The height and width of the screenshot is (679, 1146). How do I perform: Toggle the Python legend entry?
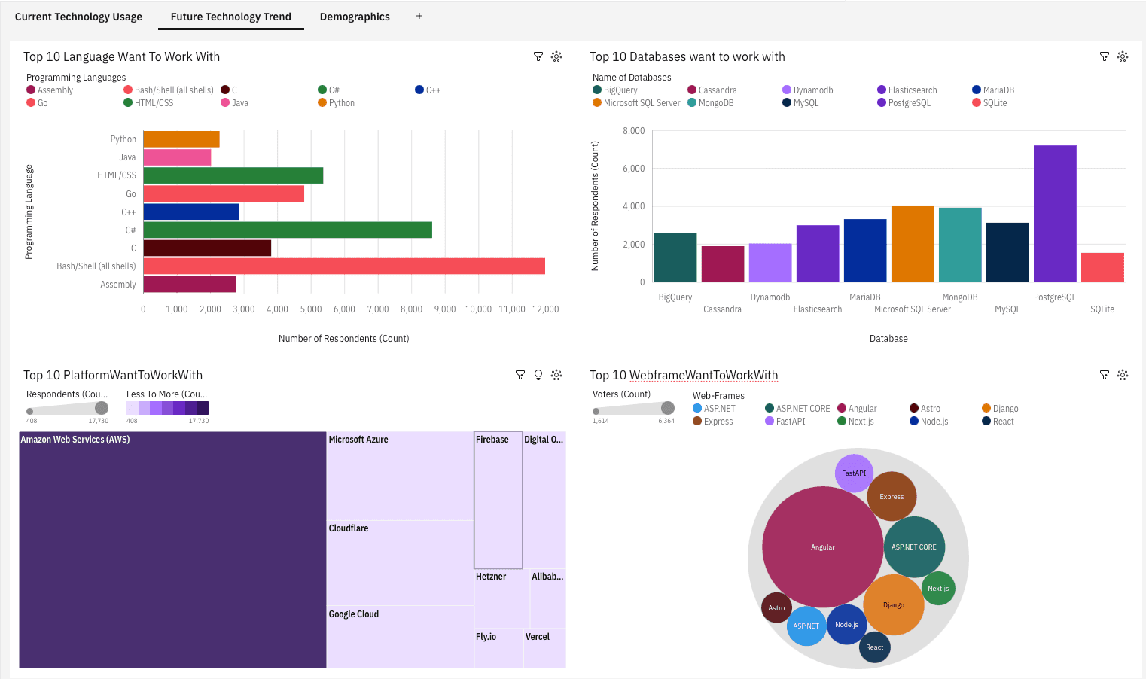pos(339,102)
